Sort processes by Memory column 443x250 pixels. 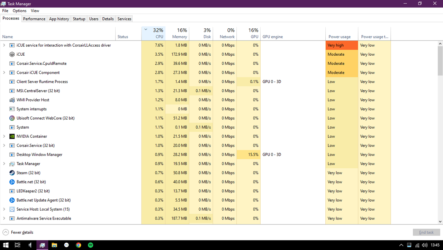[177, 34]
